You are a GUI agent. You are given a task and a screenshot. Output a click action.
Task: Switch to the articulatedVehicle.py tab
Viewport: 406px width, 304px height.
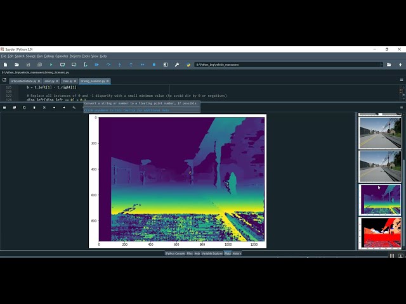pos(23,81)
